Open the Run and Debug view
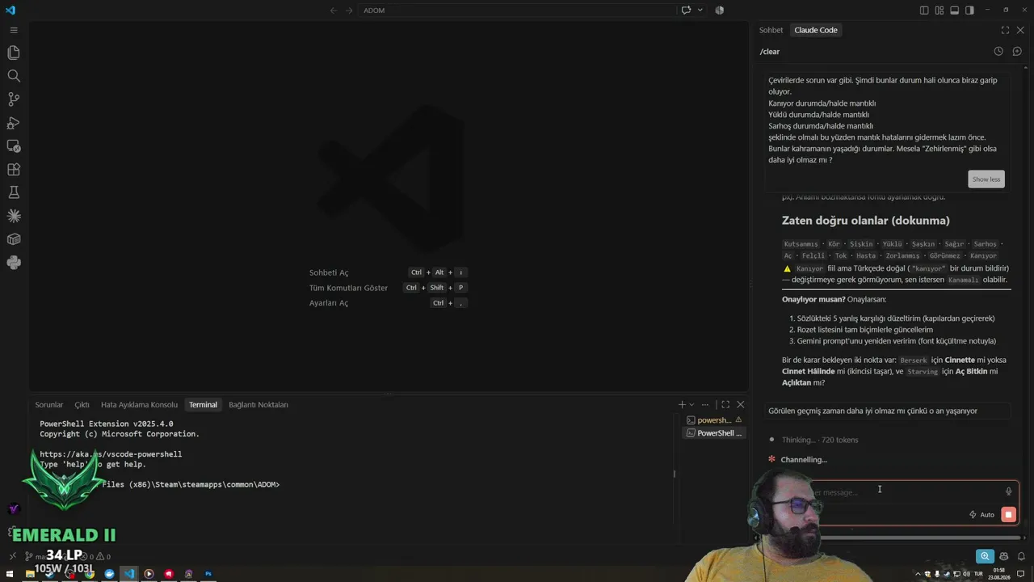The width and height of the screenshot is (1034, 582). pos(14,123)
